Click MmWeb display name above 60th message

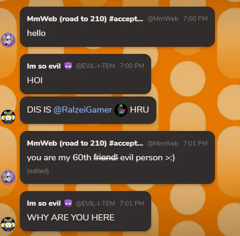pyautogui.click(x=85, y=143)
